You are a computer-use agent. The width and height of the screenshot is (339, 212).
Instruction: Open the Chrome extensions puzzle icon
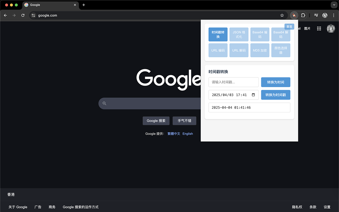click(x=303, y=15)
